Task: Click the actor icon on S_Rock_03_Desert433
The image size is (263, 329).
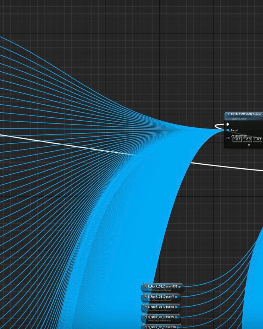Action: coord(146,287)
